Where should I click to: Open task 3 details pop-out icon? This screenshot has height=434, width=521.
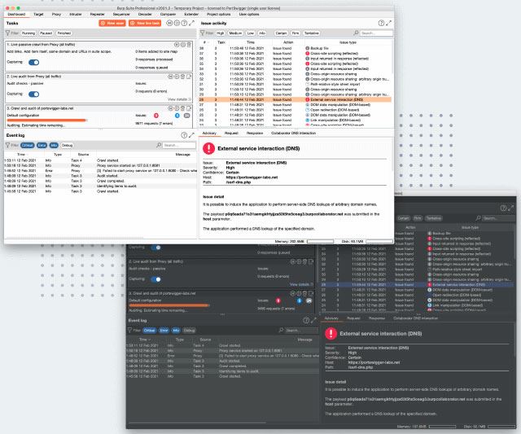point(189,108)
